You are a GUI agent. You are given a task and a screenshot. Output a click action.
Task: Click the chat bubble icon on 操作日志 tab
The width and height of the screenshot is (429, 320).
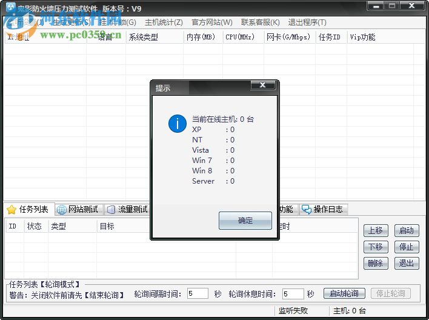(x=307, y=210)
